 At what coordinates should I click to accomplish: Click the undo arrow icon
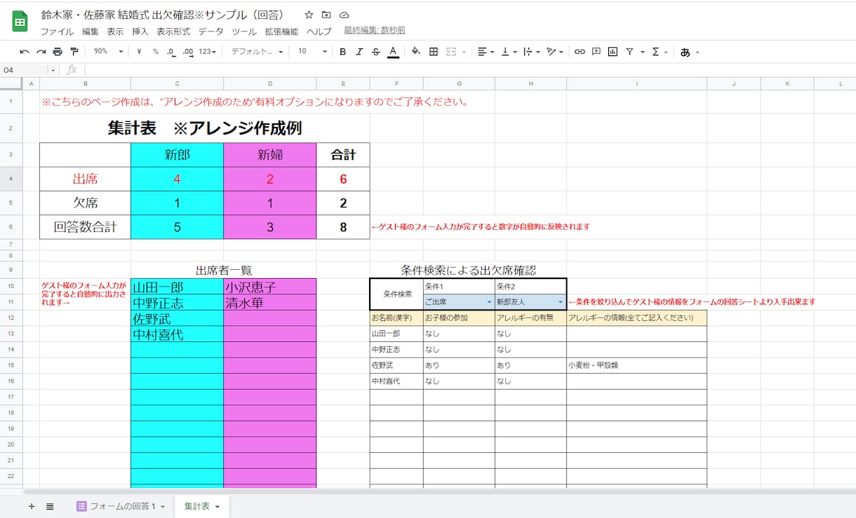(x=25, y=52)
